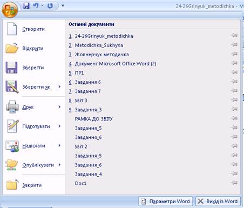Open the recent document звіт 2
The image size is (244, 208).
pos(81,146)
